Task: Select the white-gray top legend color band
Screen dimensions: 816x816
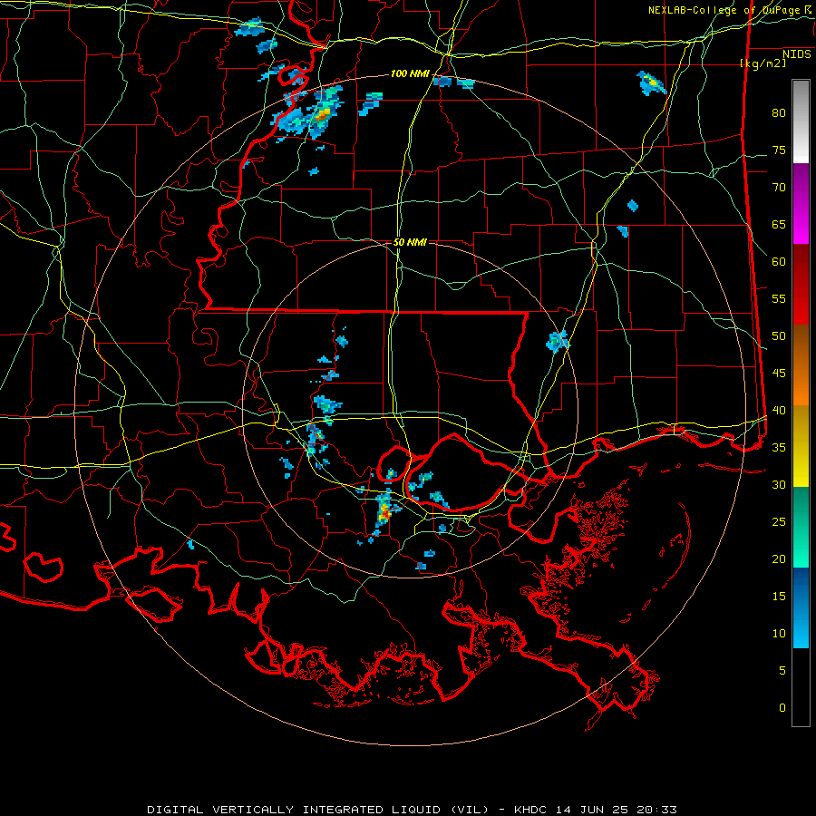Action: tap(801, 121)
